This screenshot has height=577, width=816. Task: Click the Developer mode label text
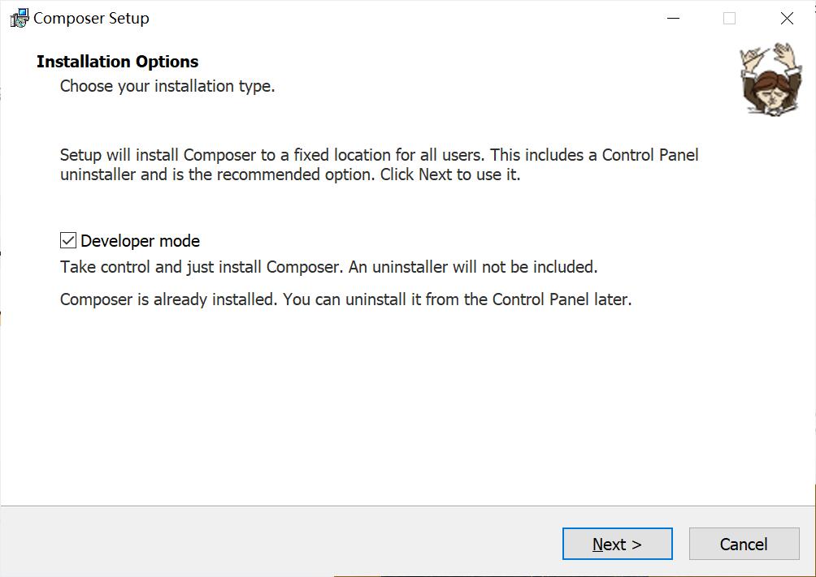point(140,241)
